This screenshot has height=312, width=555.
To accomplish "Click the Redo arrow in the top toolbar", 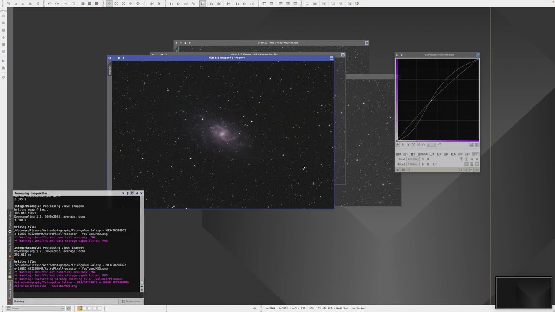I will point(57,3).
